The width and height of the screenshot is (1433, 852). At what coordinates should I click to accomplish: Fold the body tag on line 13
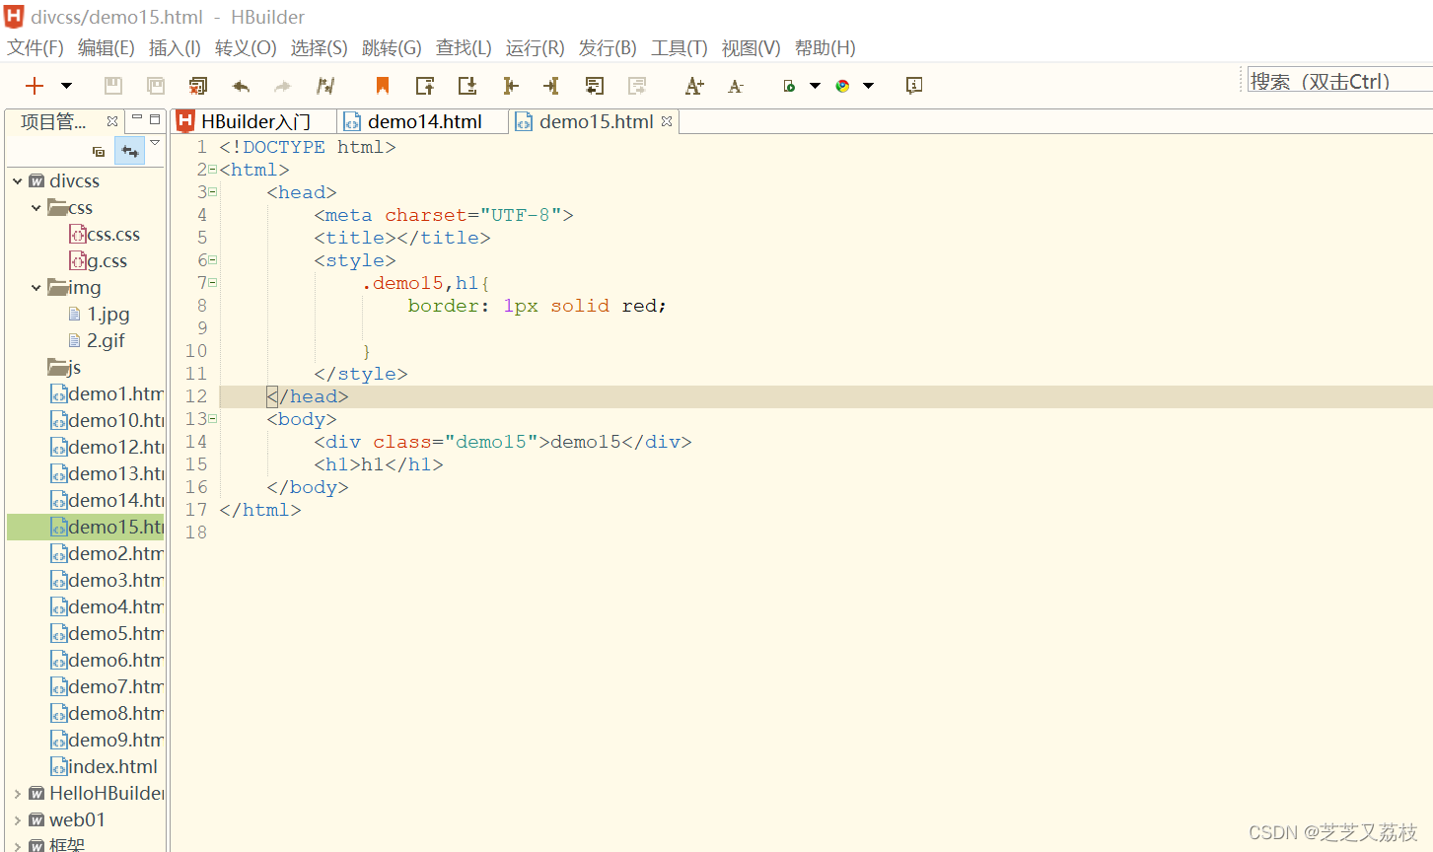click(x=212, y=419)
